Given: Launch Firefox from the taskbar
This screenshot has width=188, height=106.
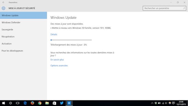Looking at the screenshot, I should (32, 103).
